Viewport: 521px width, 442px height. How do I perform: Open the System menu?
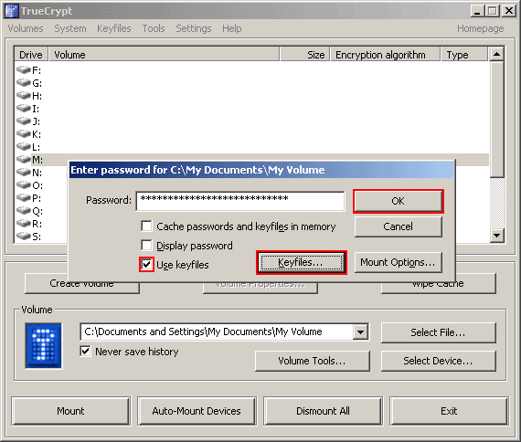(70, 28)
